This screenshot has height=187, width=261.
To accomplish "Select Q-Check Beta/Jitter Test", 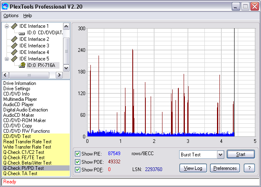I will click(x=36, y=163).
